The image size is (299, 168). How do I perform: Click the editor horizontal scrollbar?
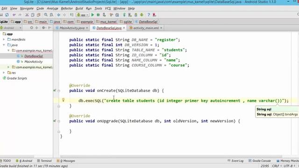tap(171, 156)
